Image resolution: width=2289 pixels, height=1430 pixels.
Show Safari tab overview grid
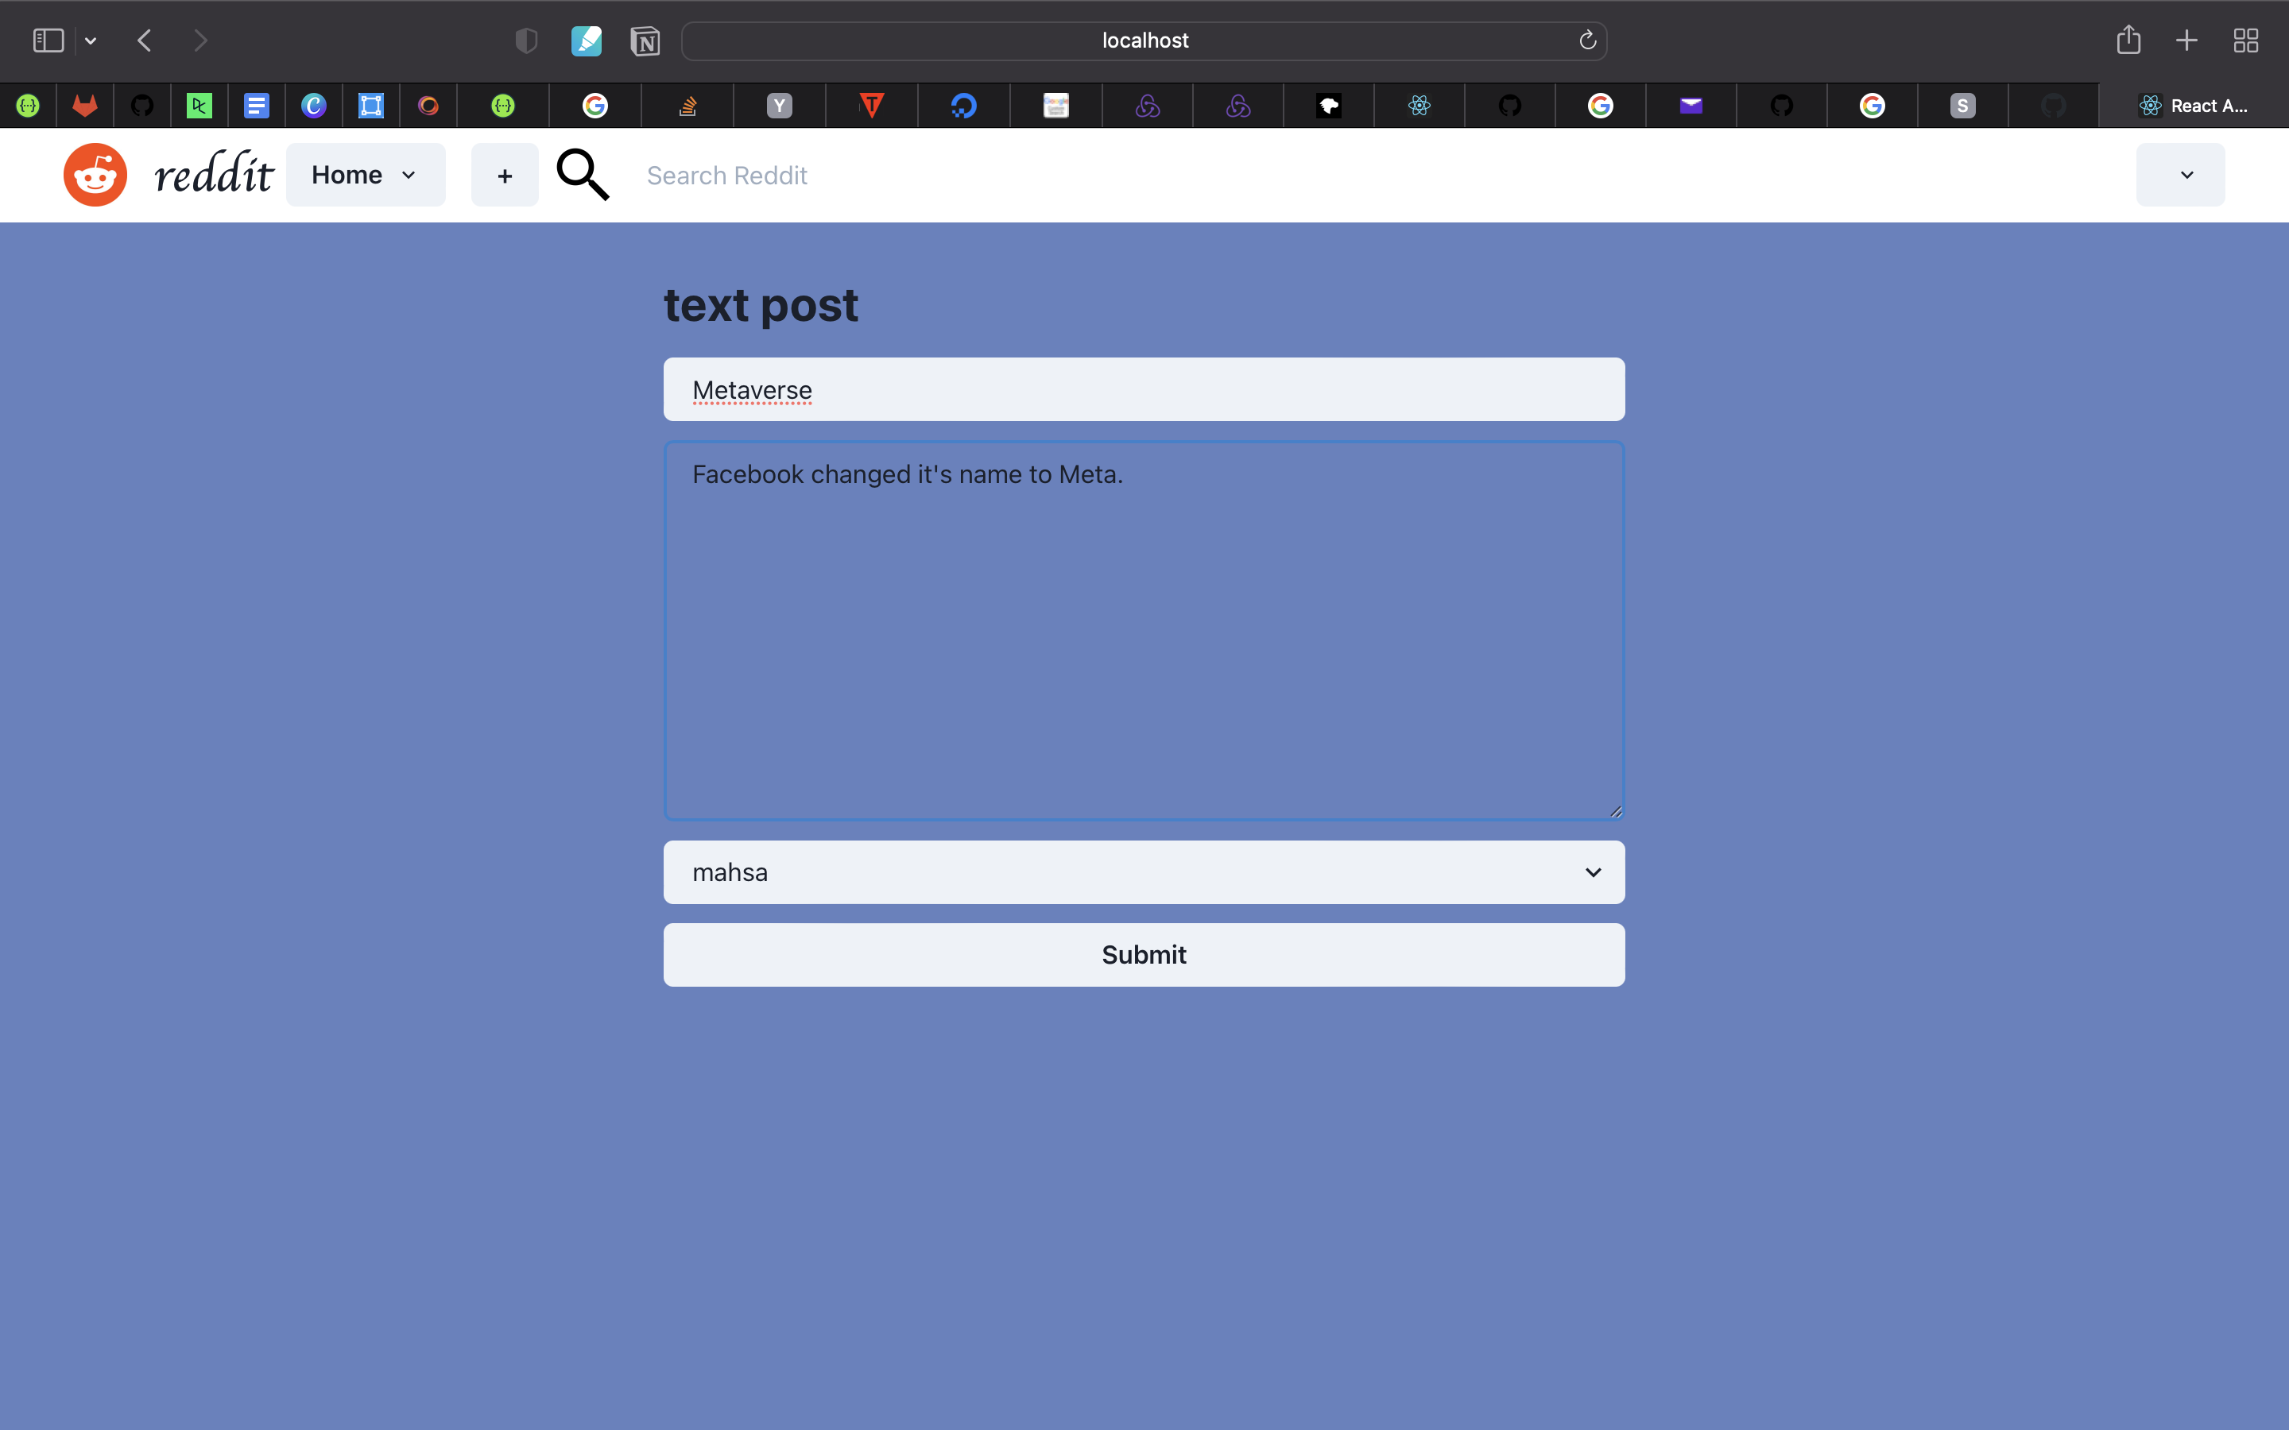coord(2245,41)
